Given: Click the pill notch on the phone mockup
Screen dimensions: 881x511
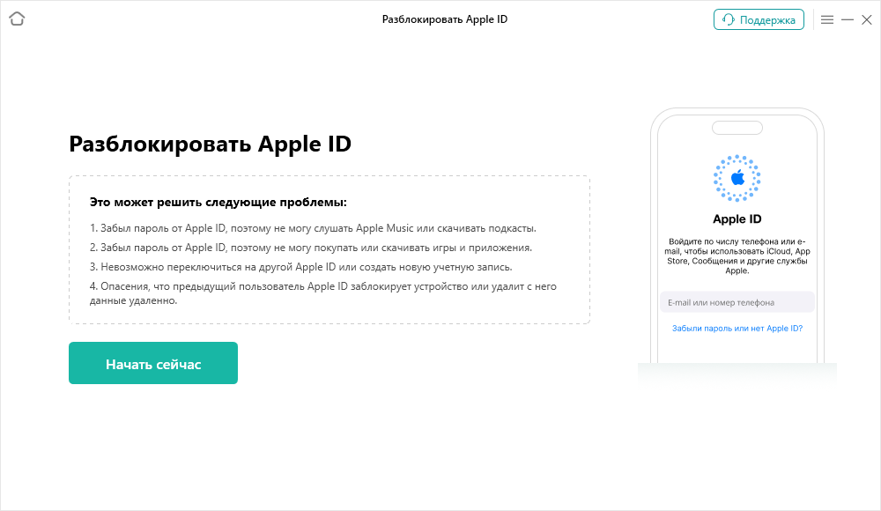Looking at the screenshot, I should tap(737, 128).
